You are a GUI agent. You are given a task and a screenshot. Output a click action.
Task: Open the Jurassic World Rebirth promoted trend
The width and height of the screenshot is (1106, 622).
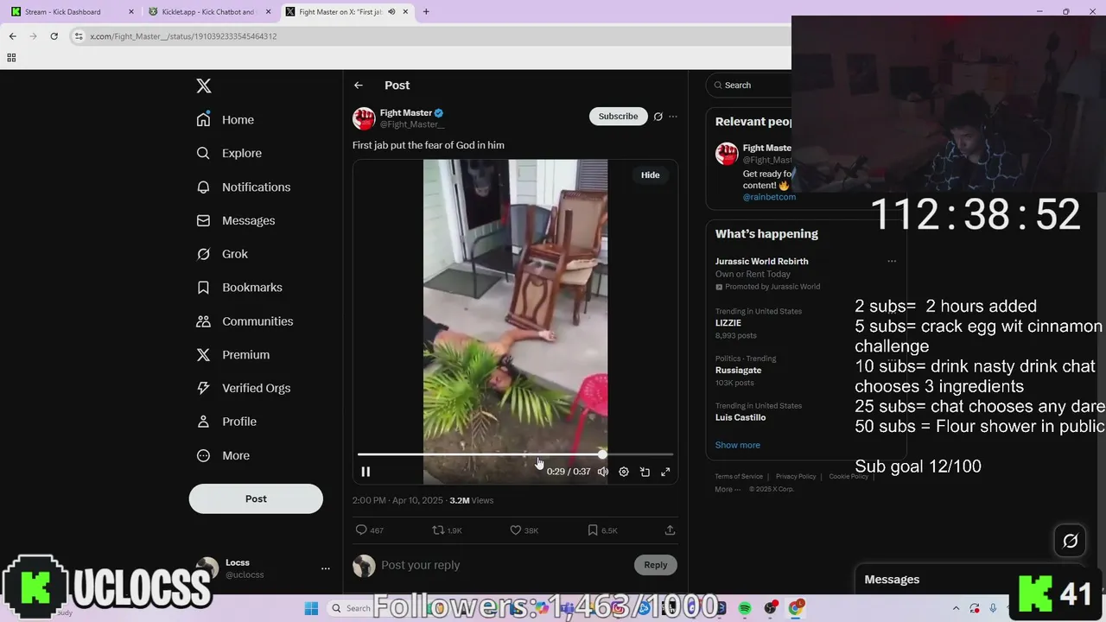[761, 261]
